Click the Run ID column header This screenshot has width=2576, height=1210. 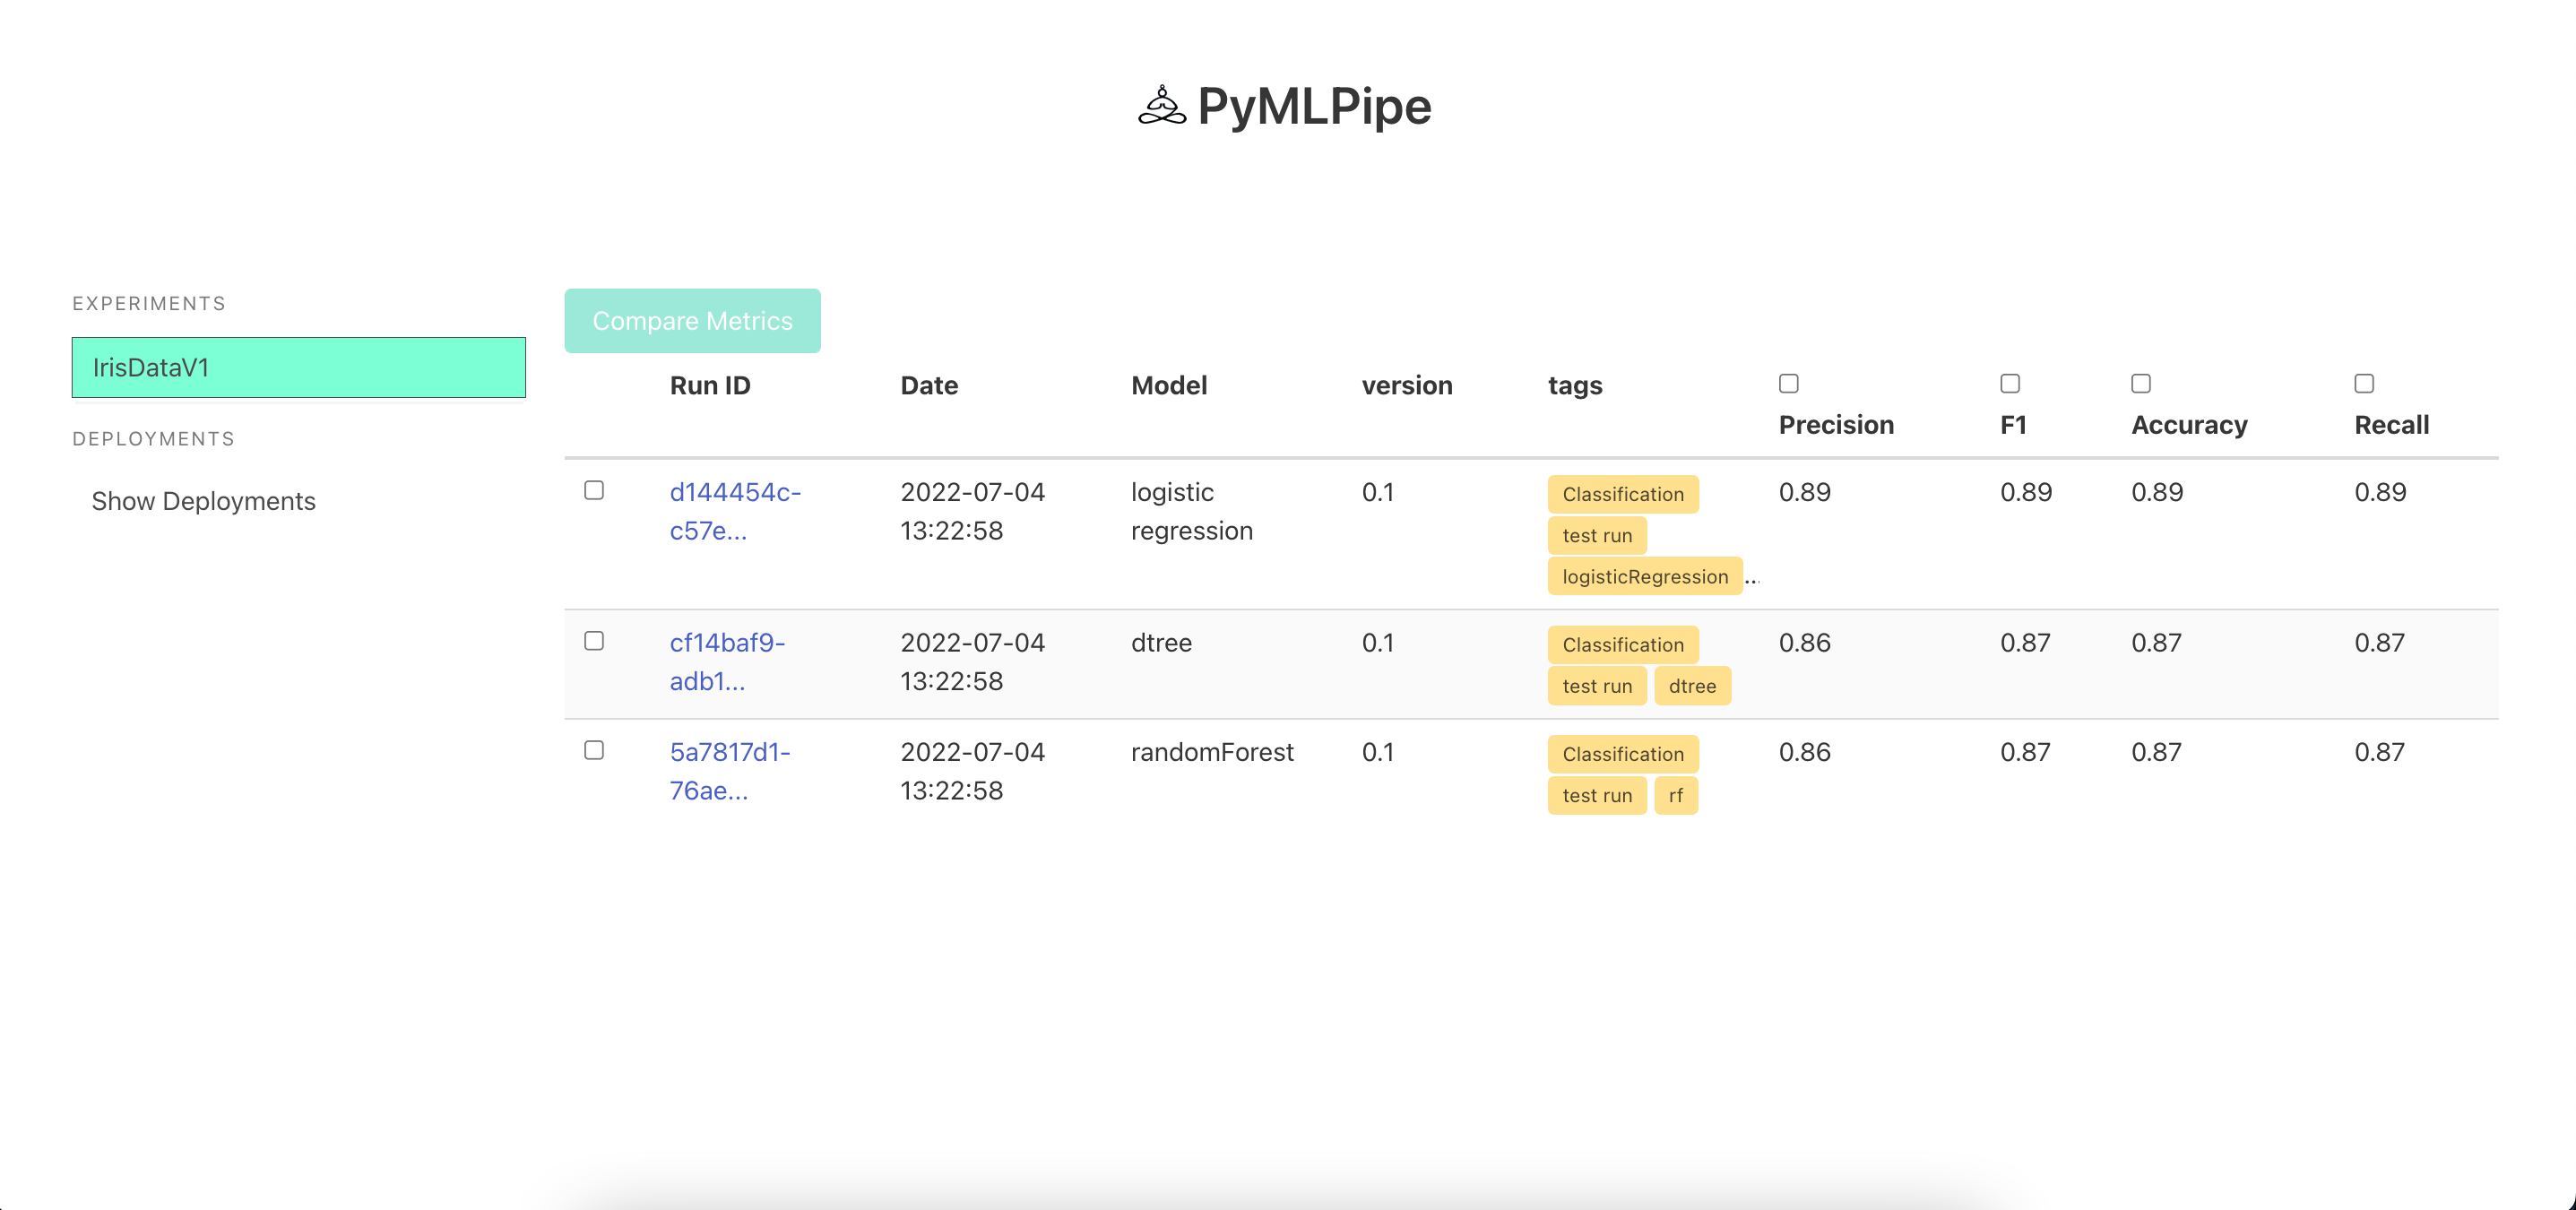(x=709, y=385)
